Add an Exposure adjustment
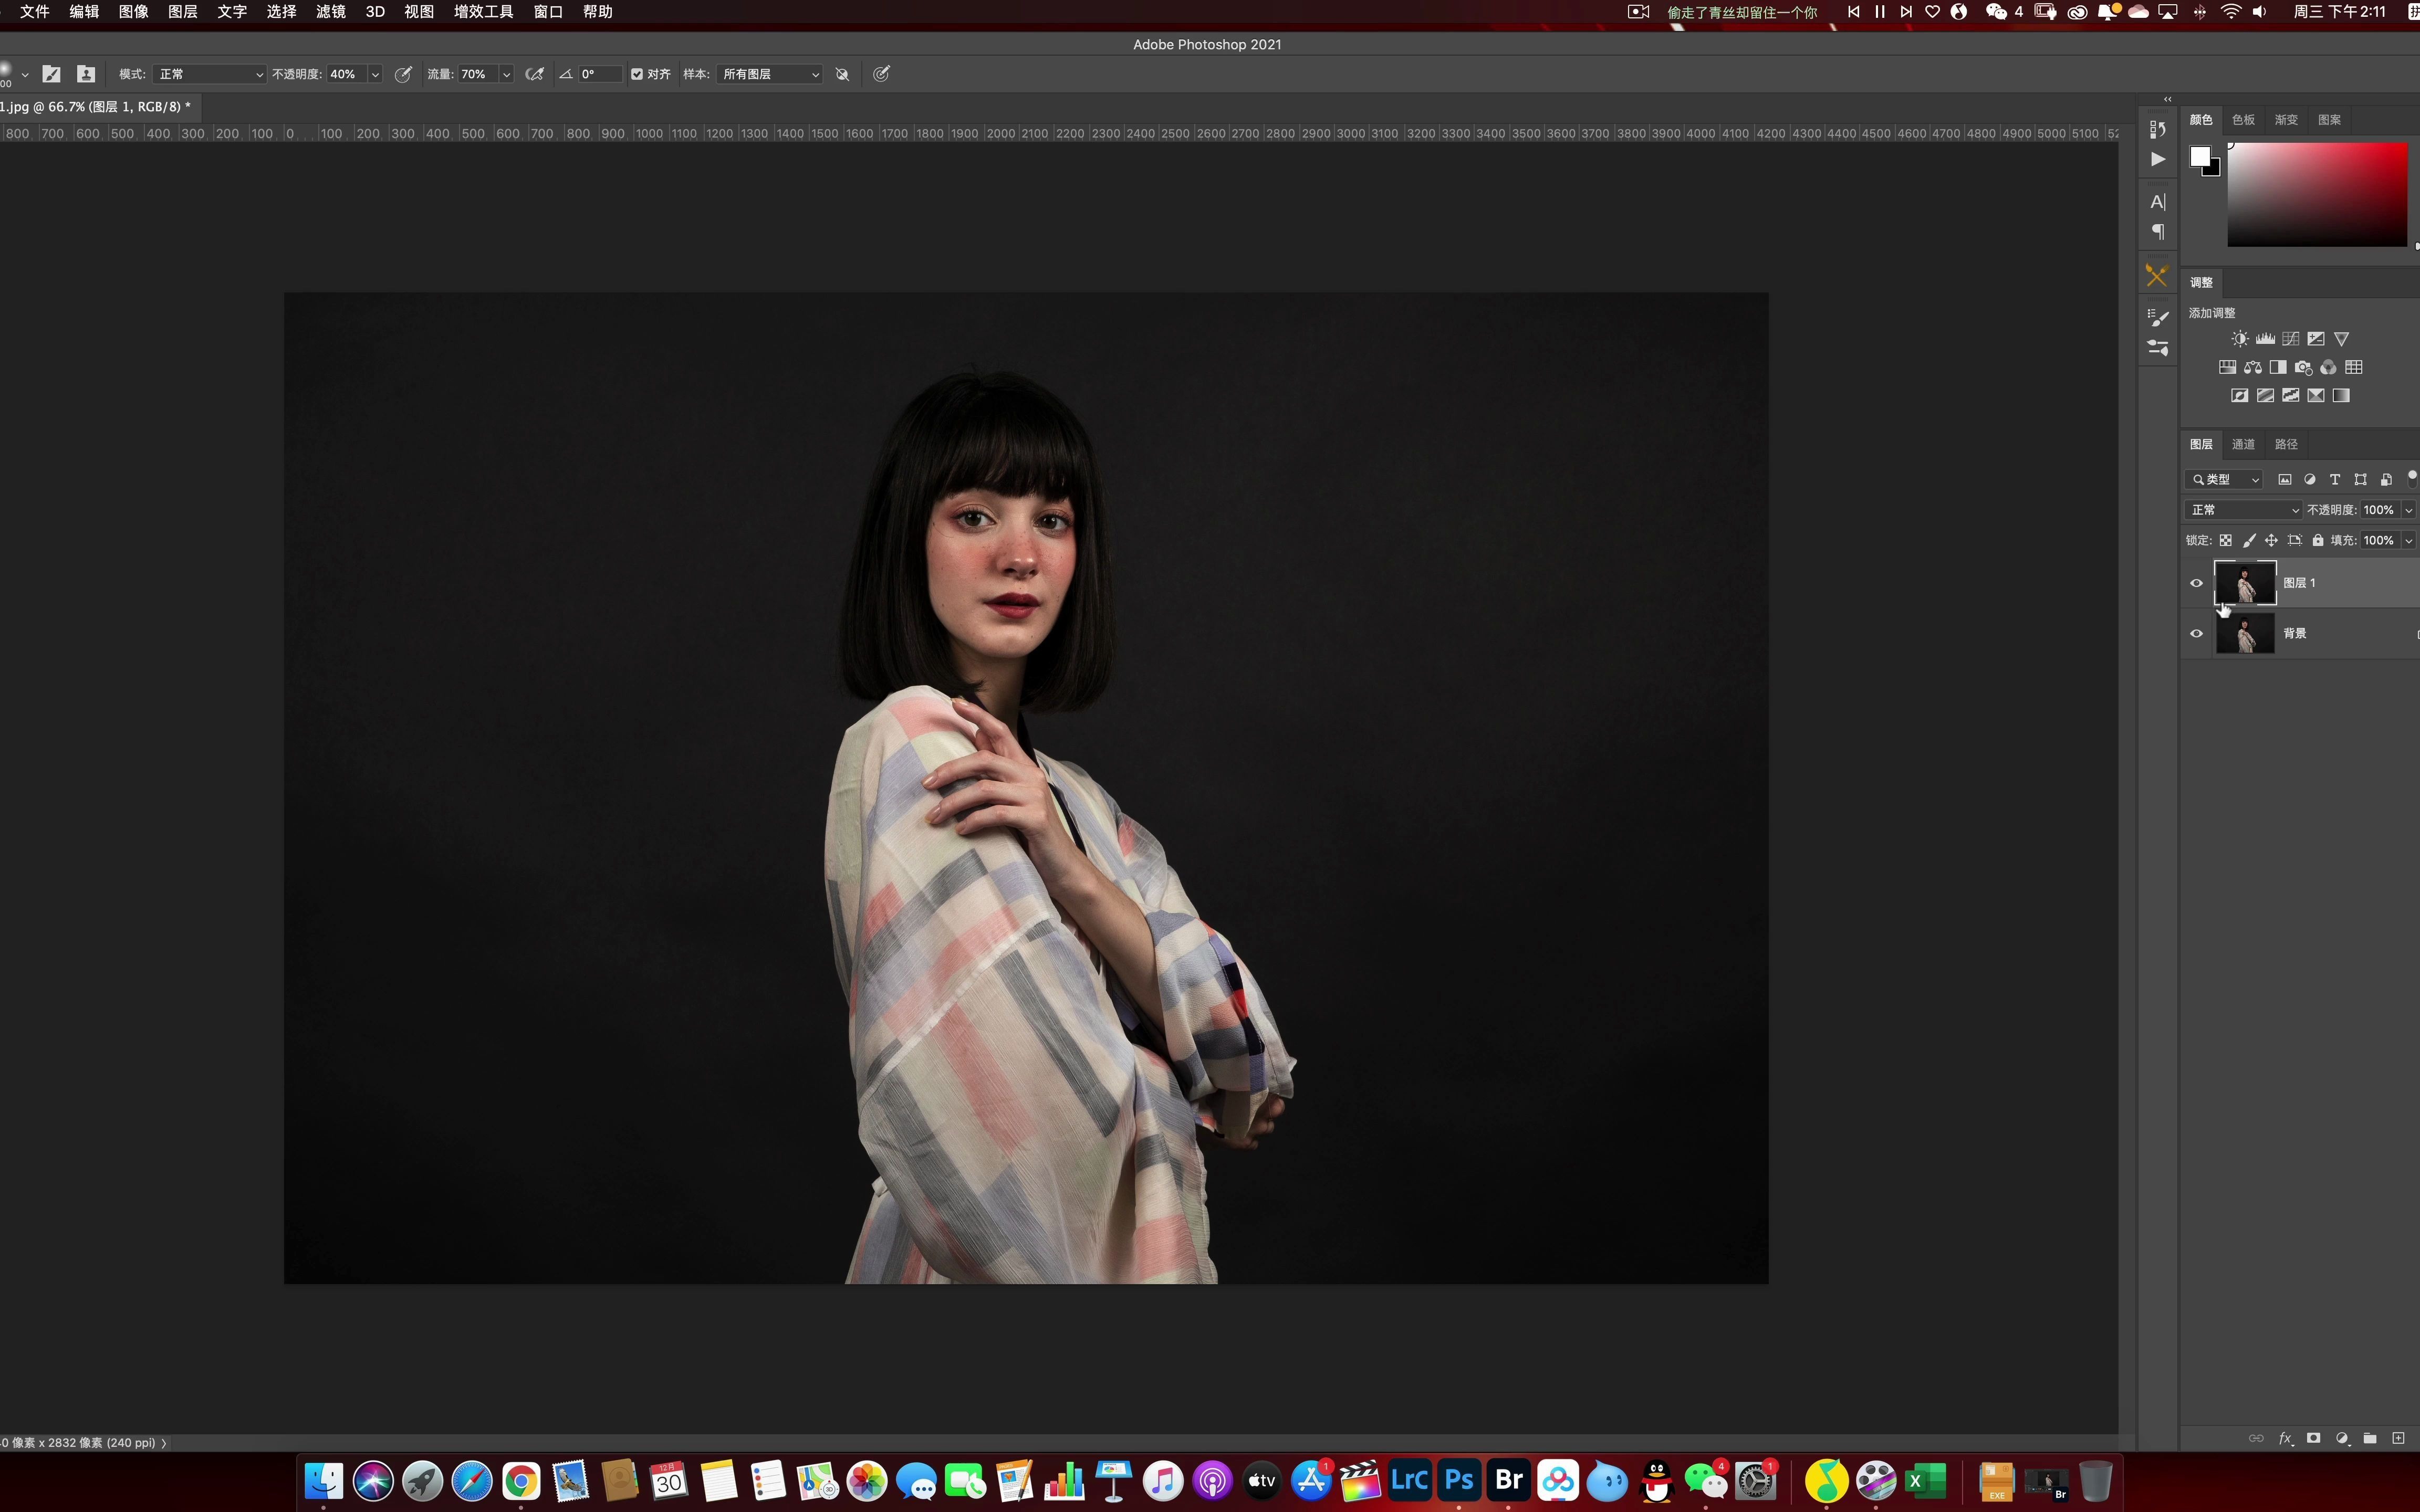Screen dimensions: 2420x1512 click(2316, 339)
